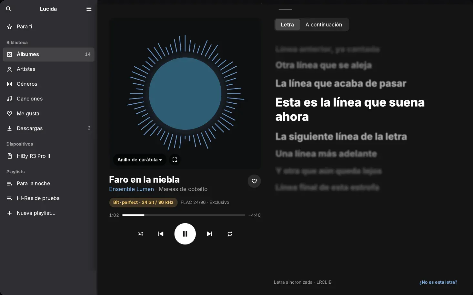Like Faro en la niebla with heart
473x295 pixels.
(x=254, y=181)
